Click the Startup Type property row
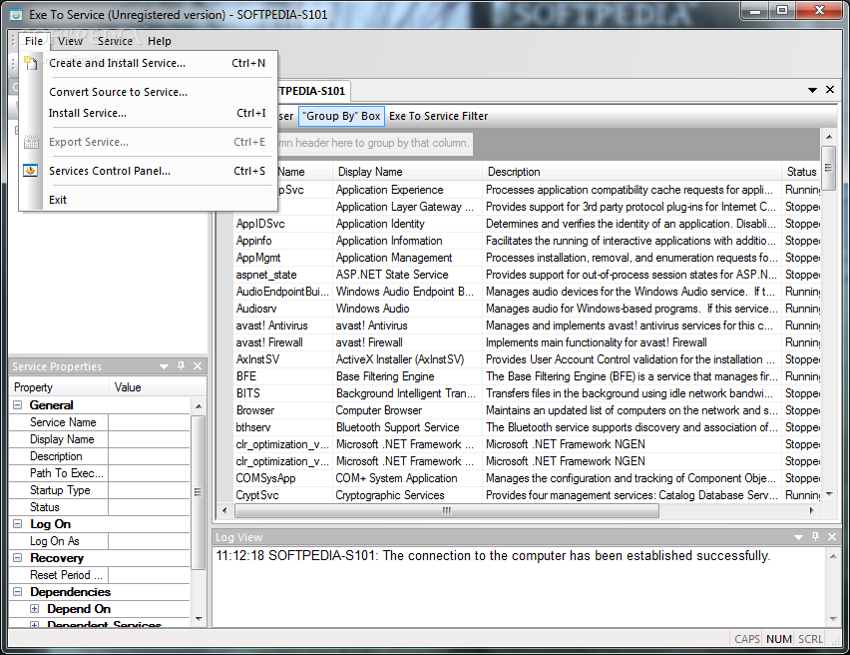 tap(100, 490)
